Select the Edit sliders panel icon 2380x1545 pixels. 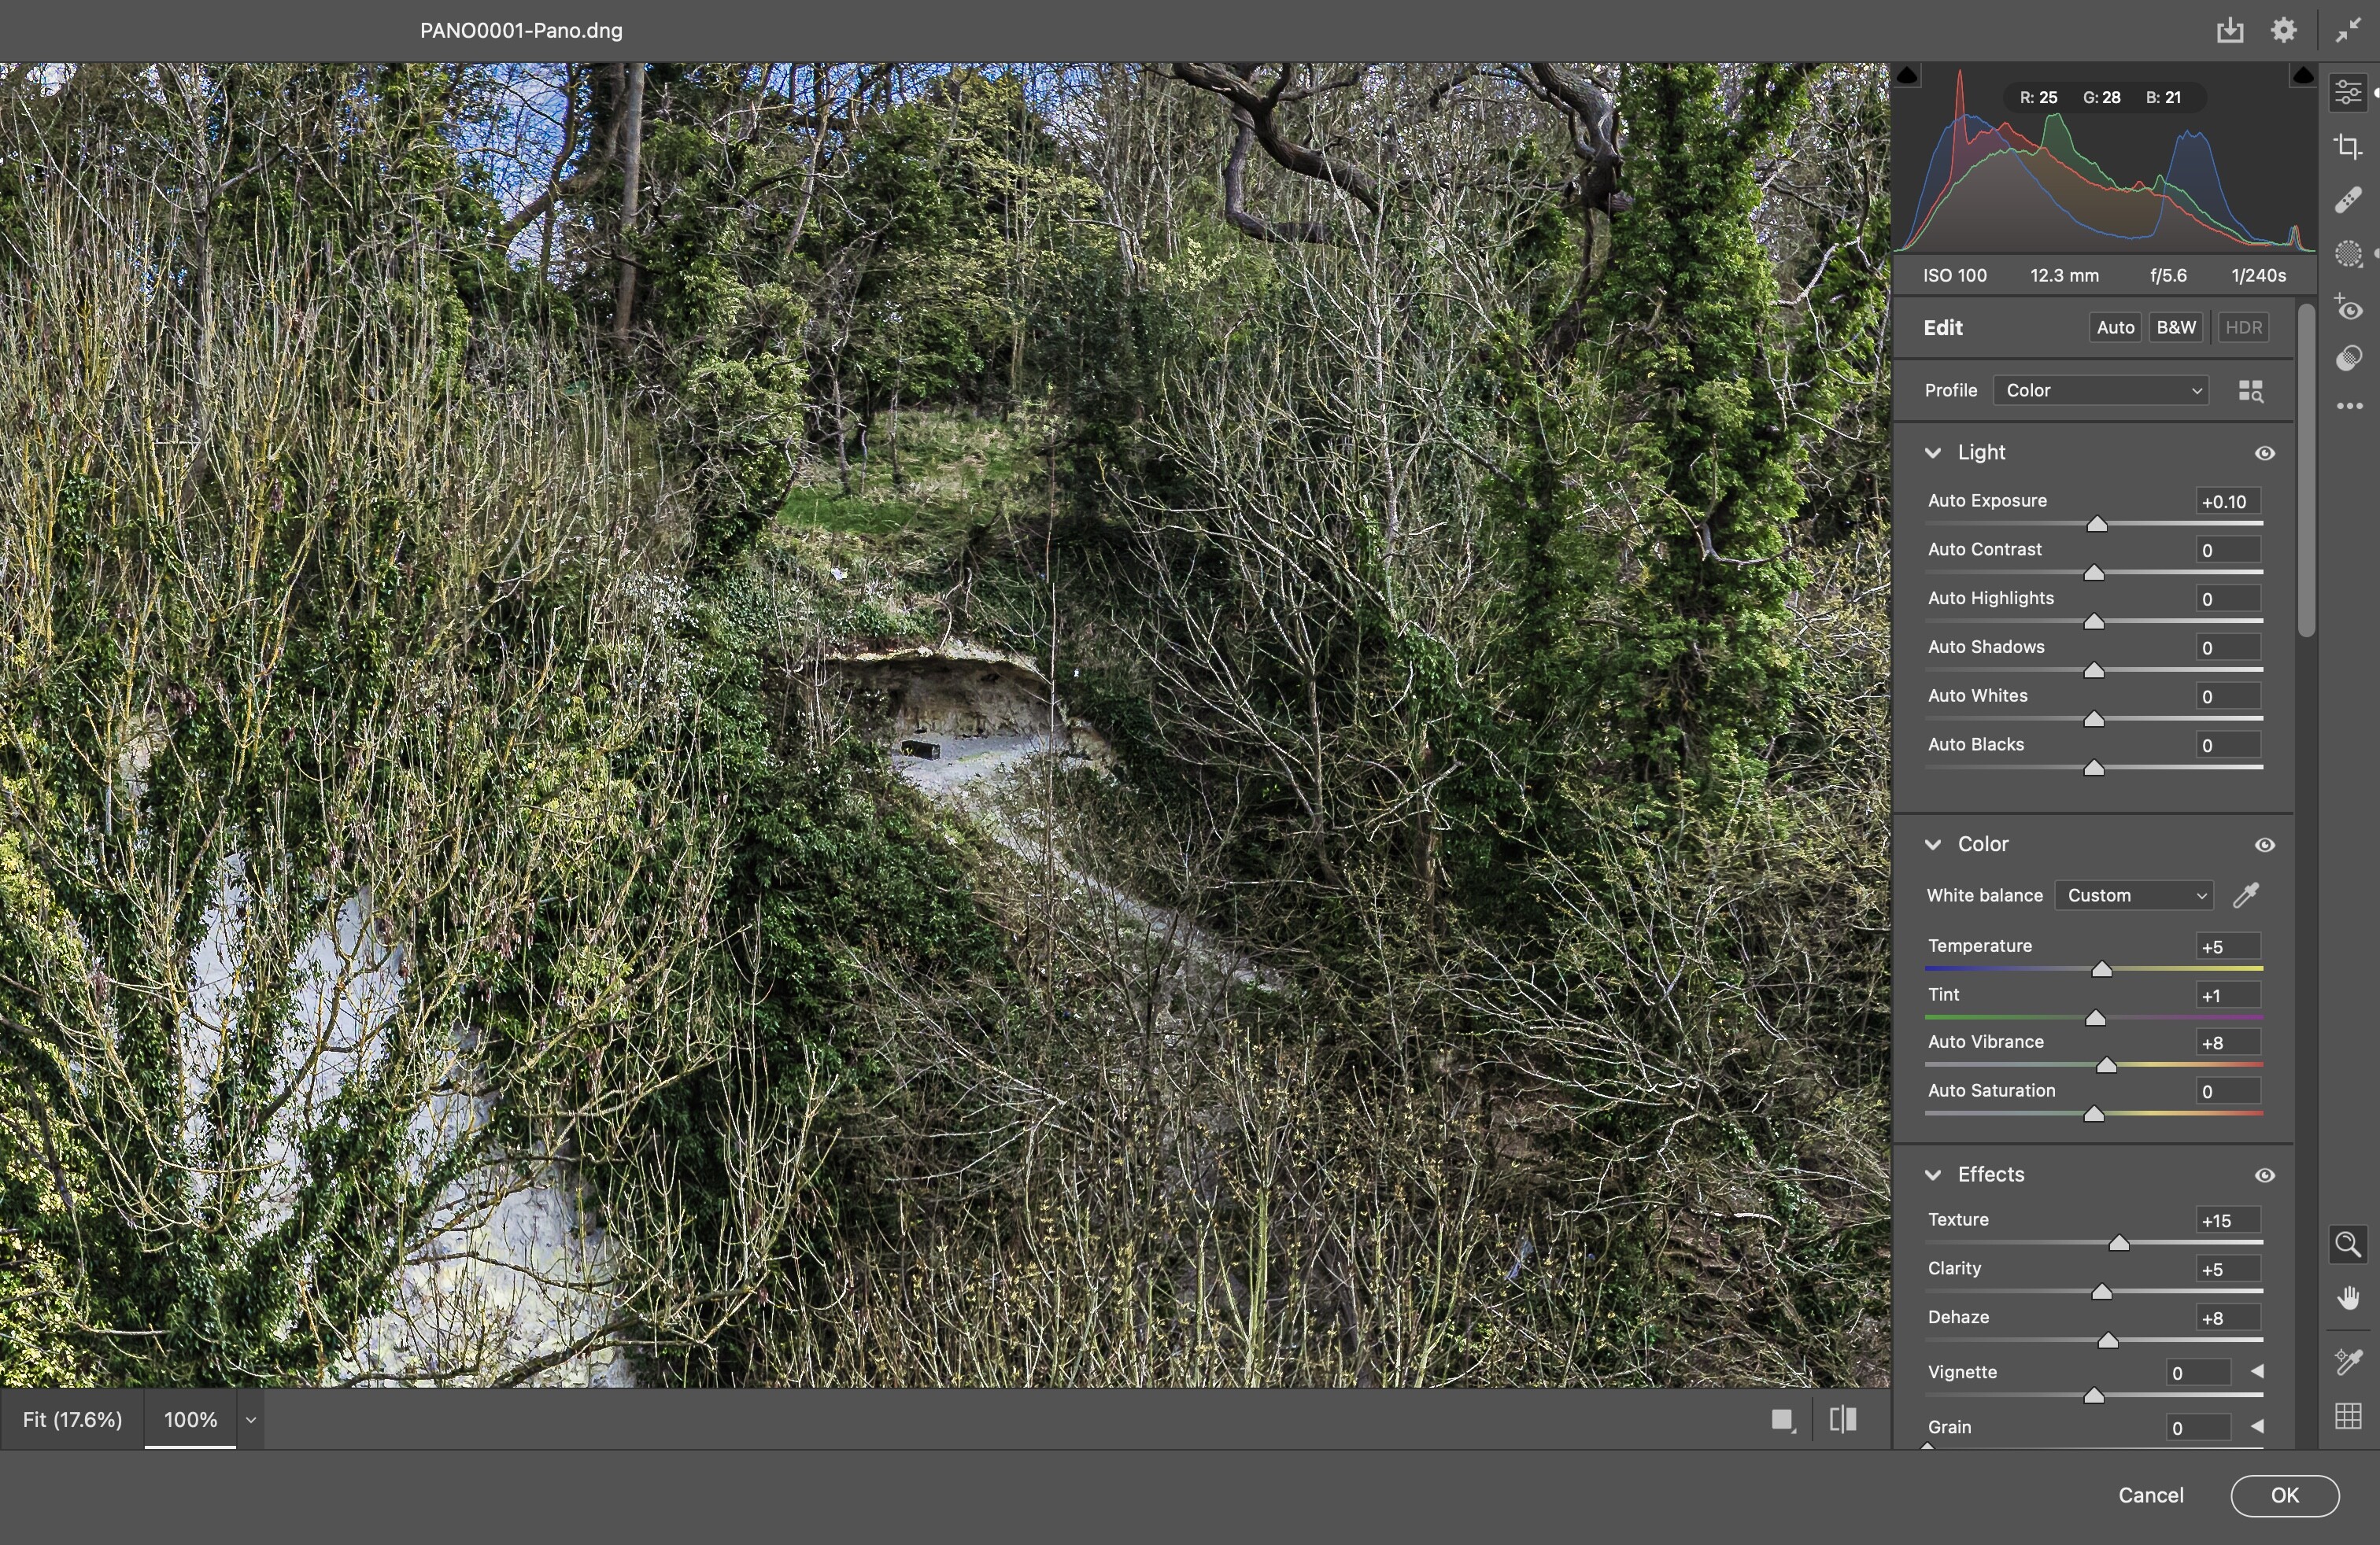(2347, 93)
